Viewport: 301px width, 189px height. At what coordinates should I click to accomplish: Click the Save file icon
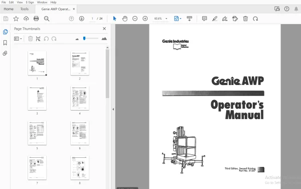pos(6,19)
